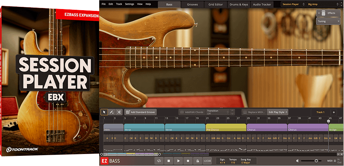This screenshot has height=166, width=344.
Task: Toggle the loop playback button
Action: 159,161
